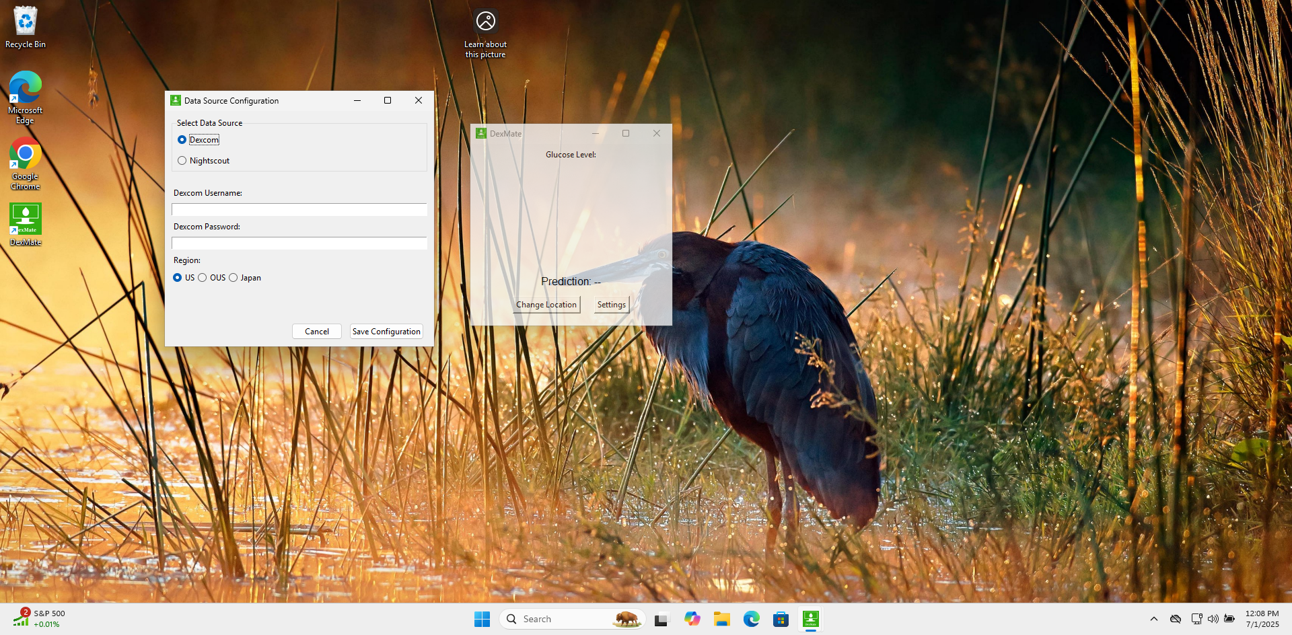Image resolution: width=1292 pixels, height=635 pixels.
Task: Close the Data Source Configuration dialog
Action: pyautogui.click(x=419, y=100)
